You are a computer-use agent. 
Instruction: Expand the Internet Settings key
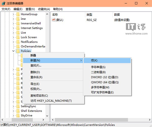13,28
